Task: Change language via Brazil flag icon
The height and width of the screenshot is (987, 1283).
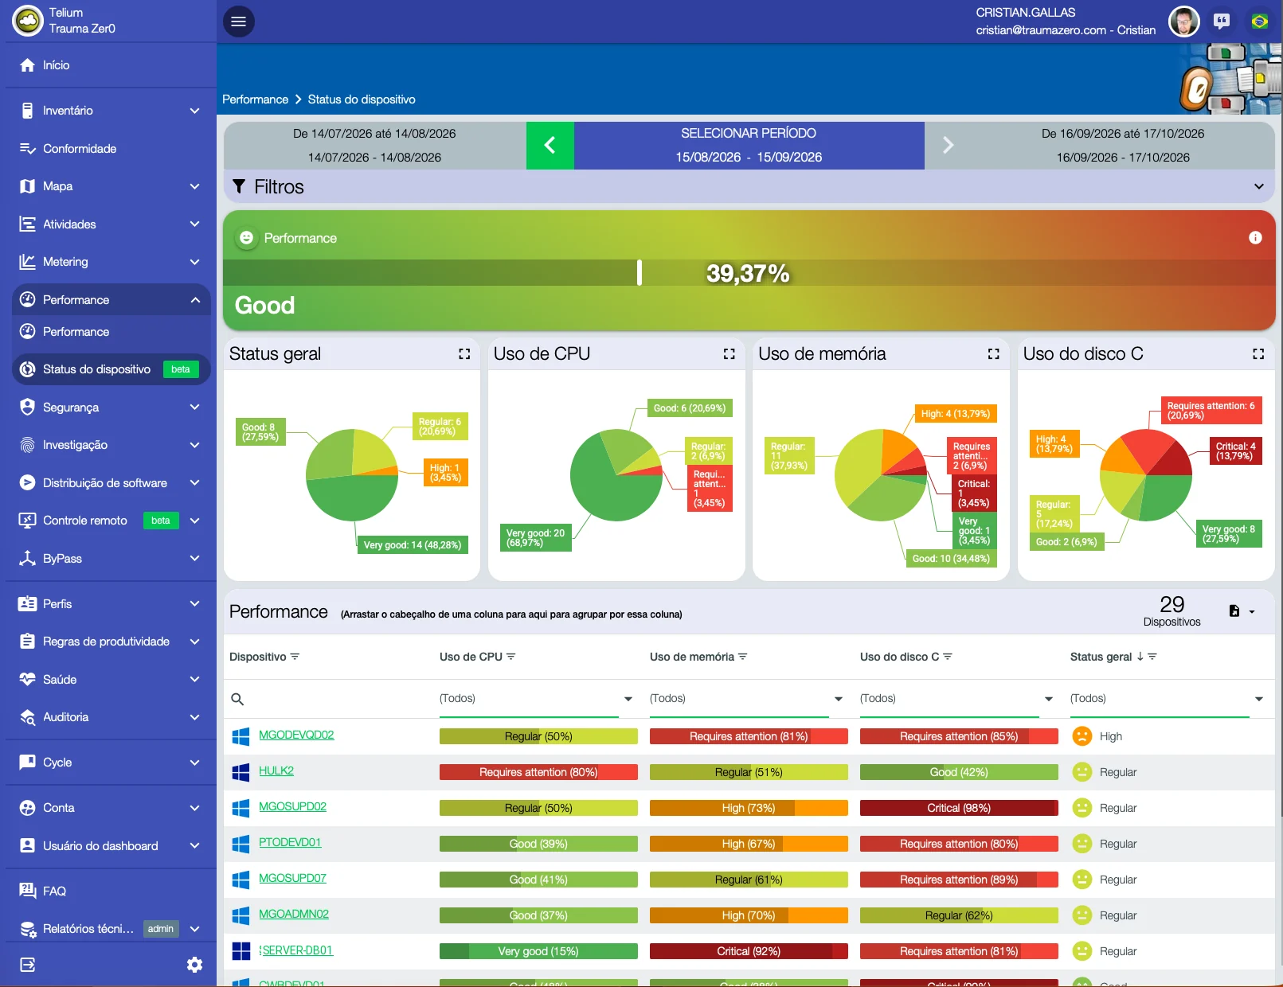Action: pos(1259,21)
